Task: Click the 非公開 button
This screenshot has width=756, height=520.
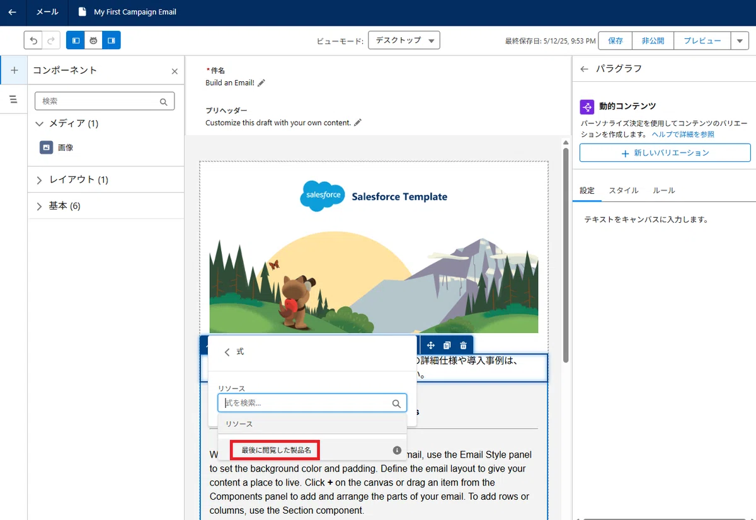Action: pyautogui.click(x=653, y=40)
